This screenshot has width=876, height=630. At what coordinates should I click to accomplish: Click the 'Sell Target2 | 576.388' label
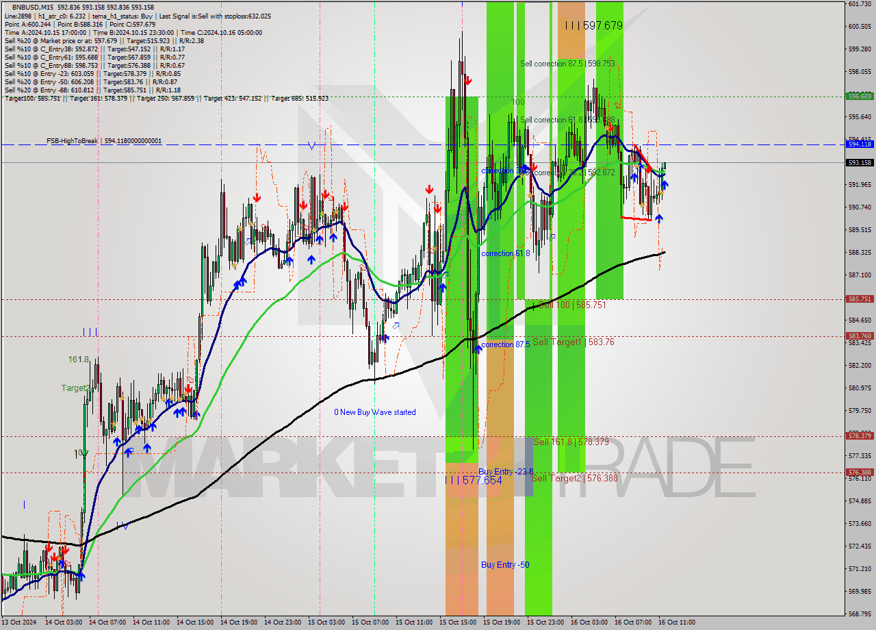coord(574,478)
